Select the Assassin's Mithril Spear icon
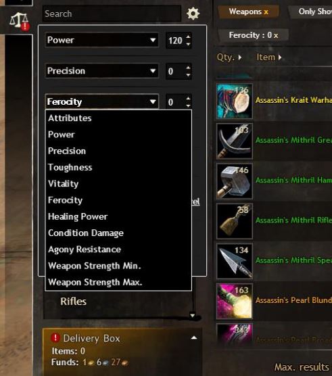332x376 pixels. [234, 261]
